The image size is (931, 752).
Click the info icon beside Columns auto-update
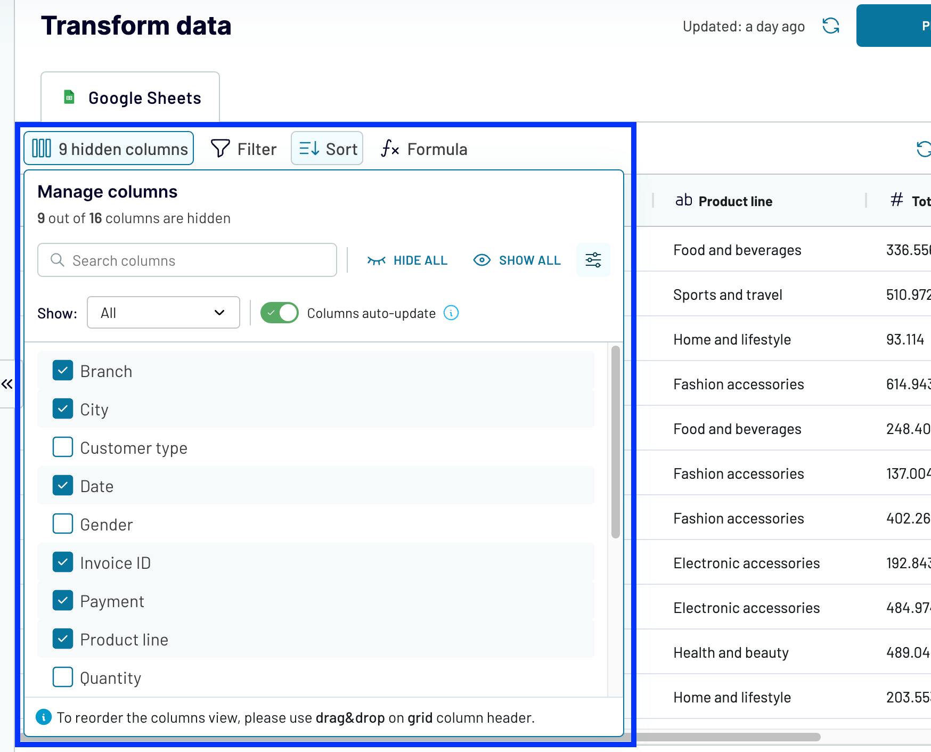tap(451, 313)
